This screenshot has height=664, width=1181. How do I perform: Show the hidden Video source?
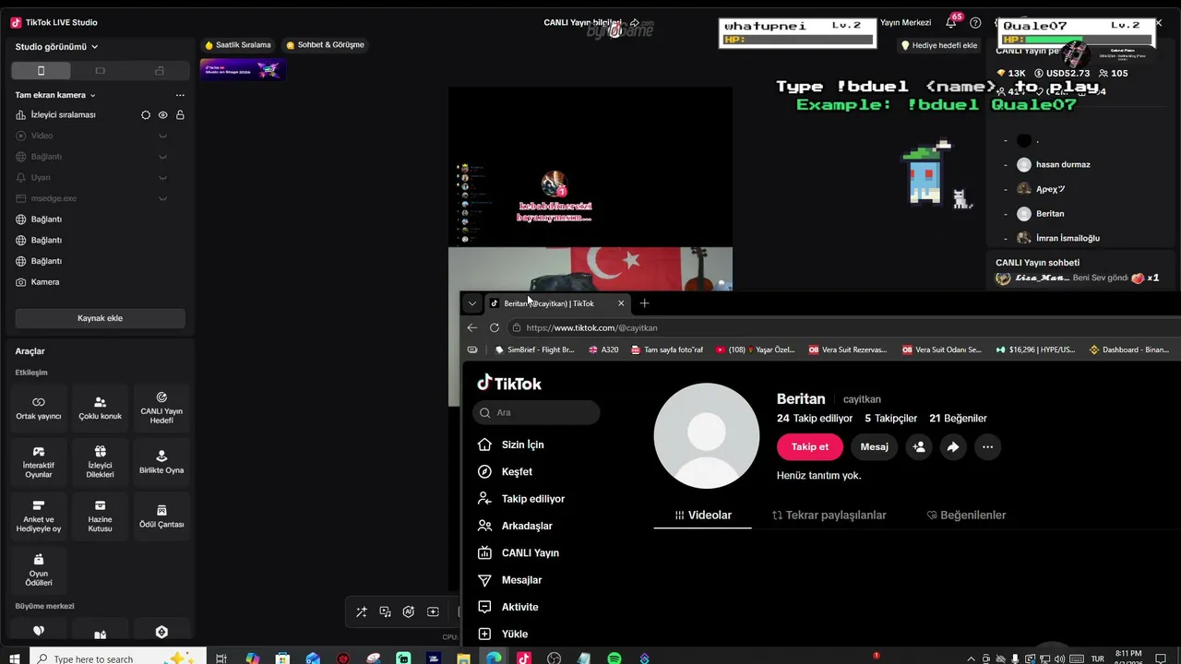point(162,136)
